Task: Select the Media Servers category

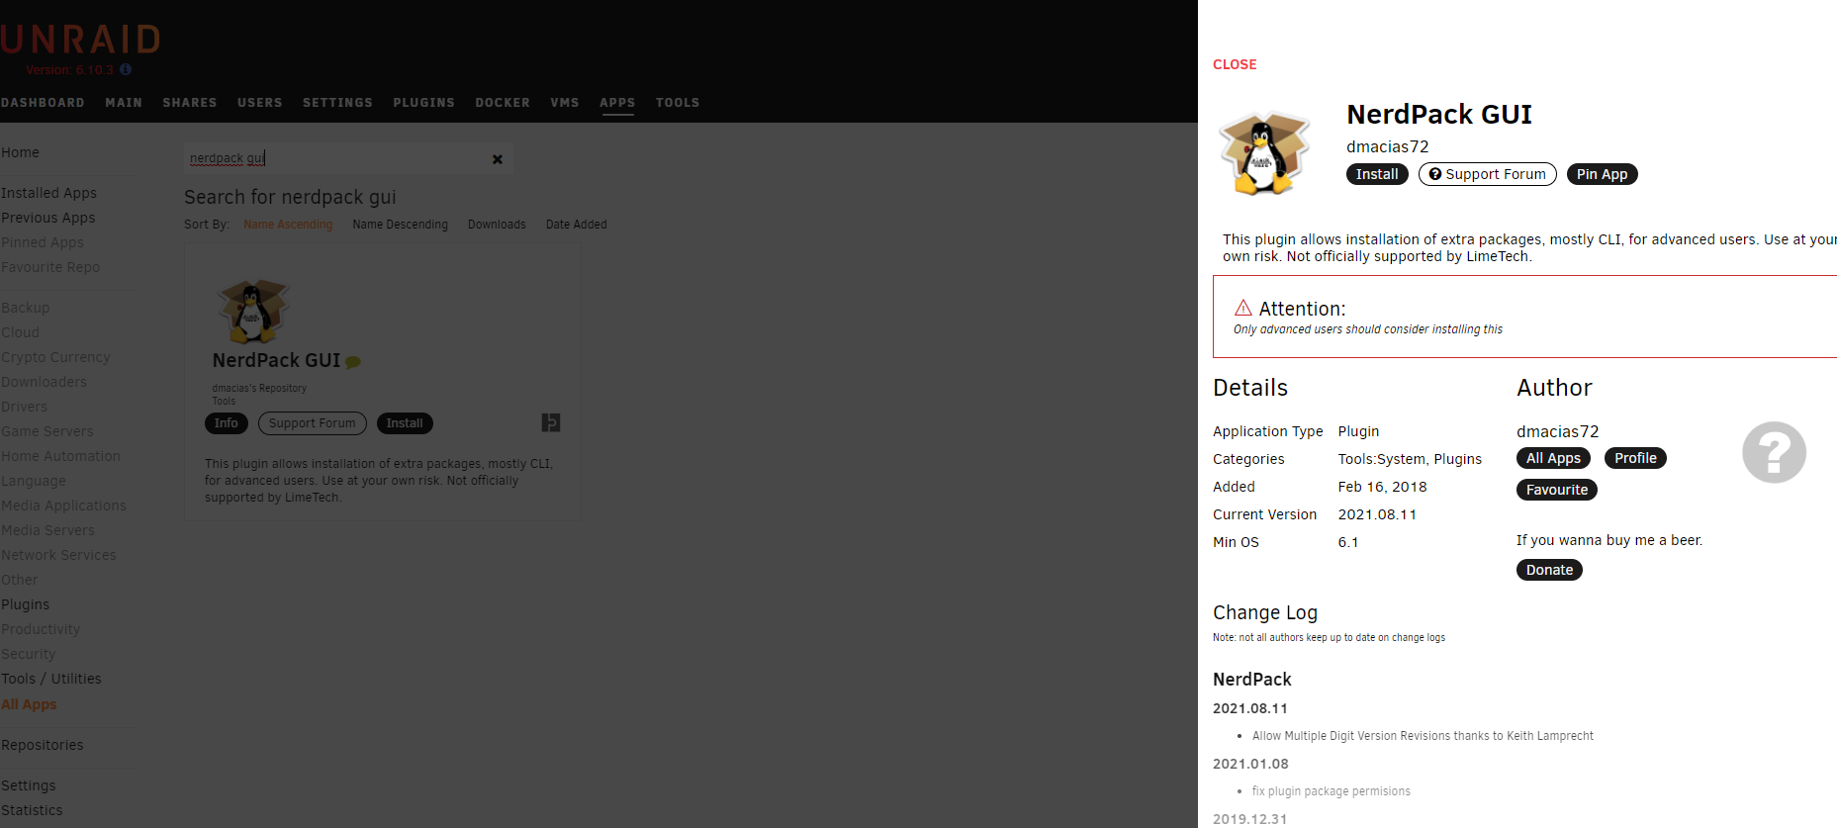Action: click(x=47, y=530)
